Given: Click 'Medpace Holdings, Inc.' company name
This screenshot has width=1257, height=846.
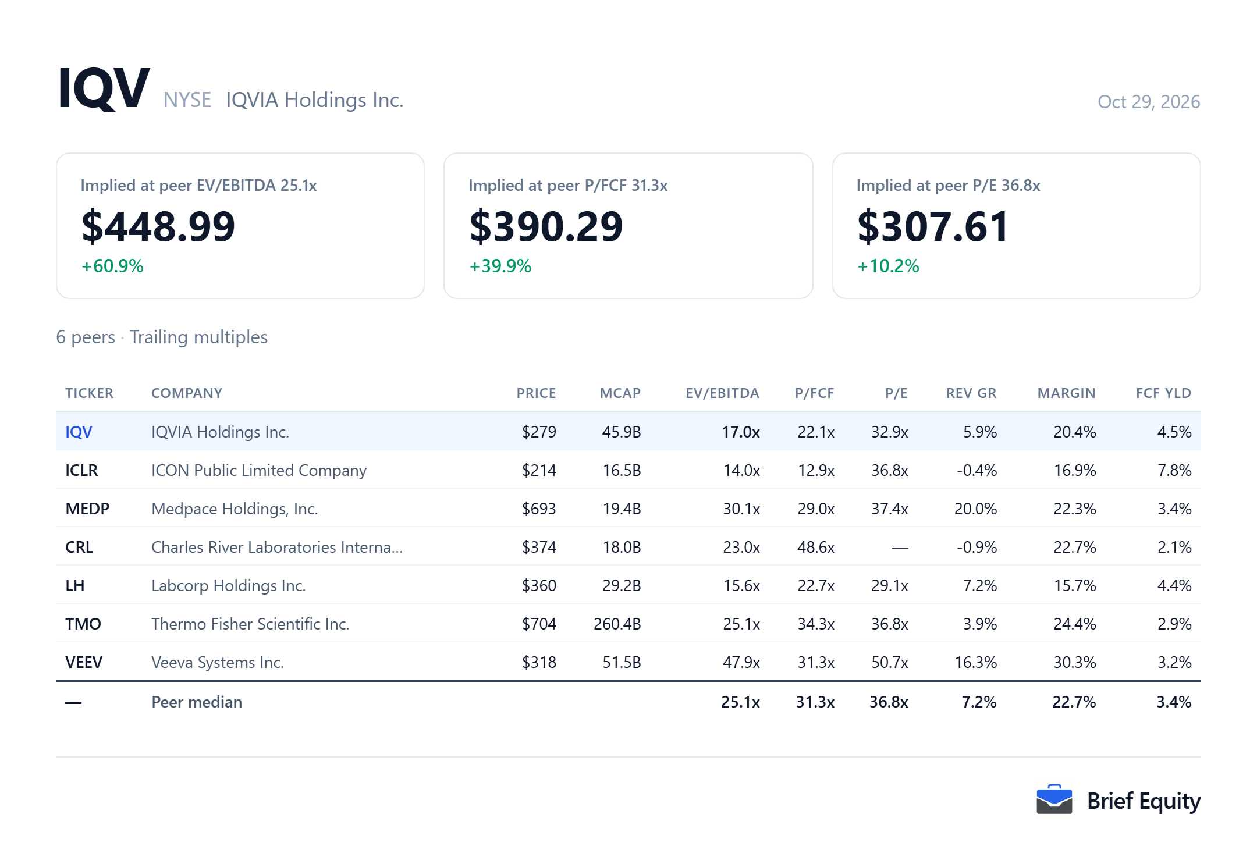Looking at the screenshot, I should click(x=235, y=509).
